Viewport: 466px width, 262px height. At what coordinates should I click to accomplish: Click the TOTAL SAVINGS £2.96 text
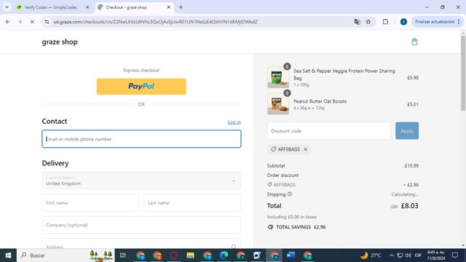[x=301, y=227]
